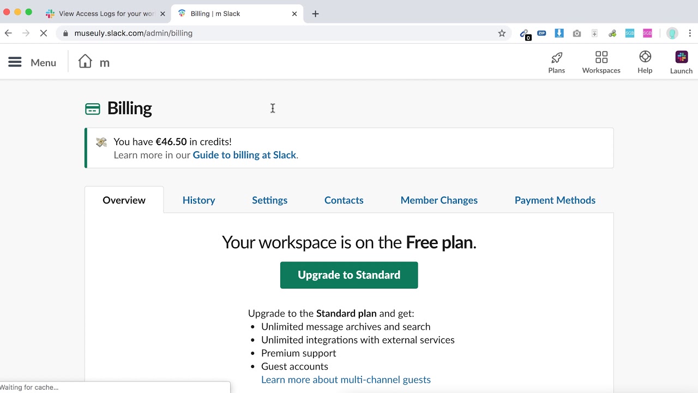
Task: Open Workspaces via the grid icon
Action: coord(601,57)
